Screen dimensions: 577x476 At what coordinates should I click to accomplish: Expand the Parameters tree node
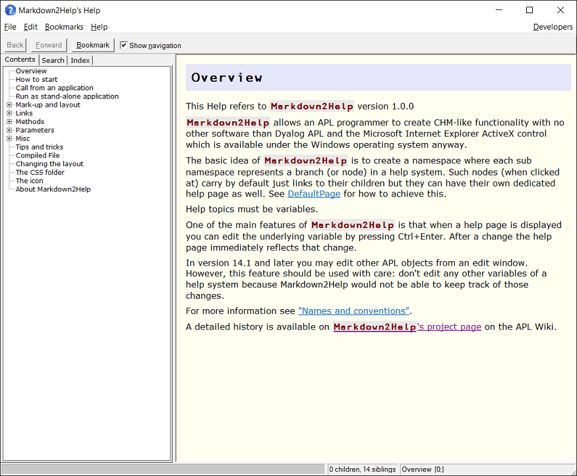pyautogui.click(x=9, y=131)
